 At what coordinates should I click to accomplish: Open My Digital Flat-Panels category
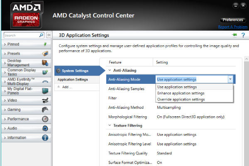click(26, 91)
